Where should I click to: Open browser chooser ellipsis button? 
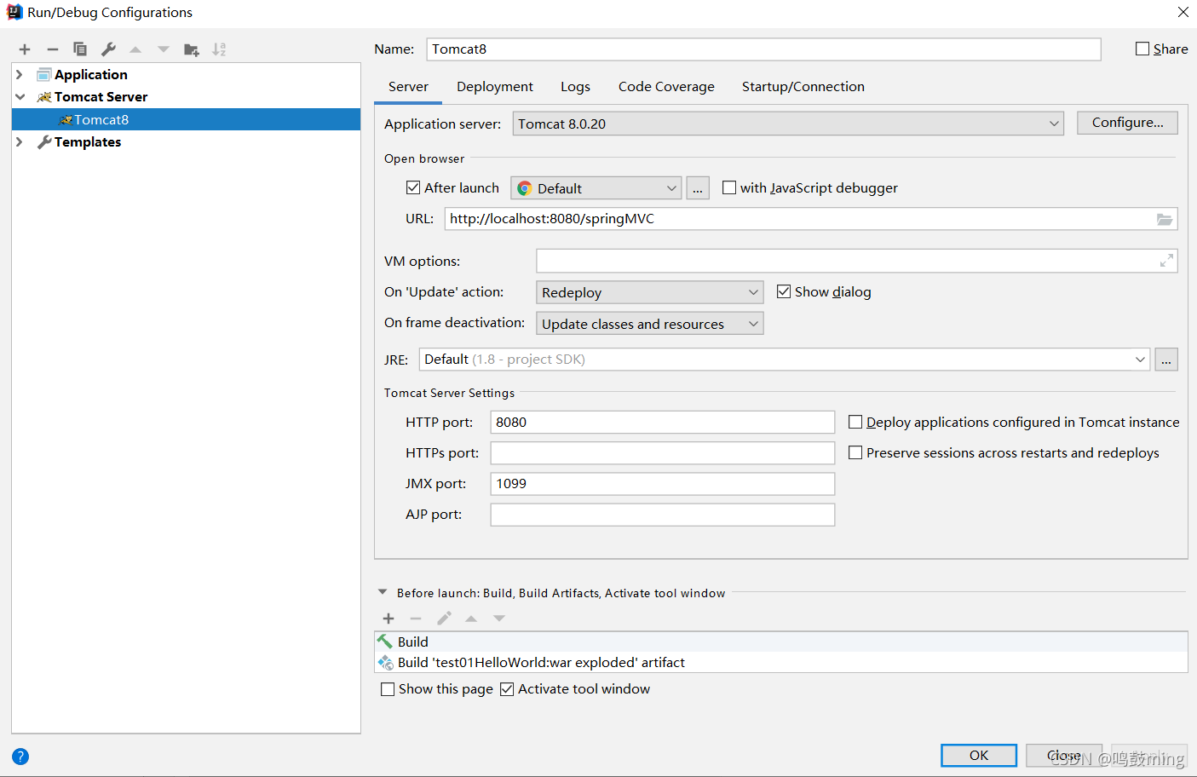click(698, 188)
